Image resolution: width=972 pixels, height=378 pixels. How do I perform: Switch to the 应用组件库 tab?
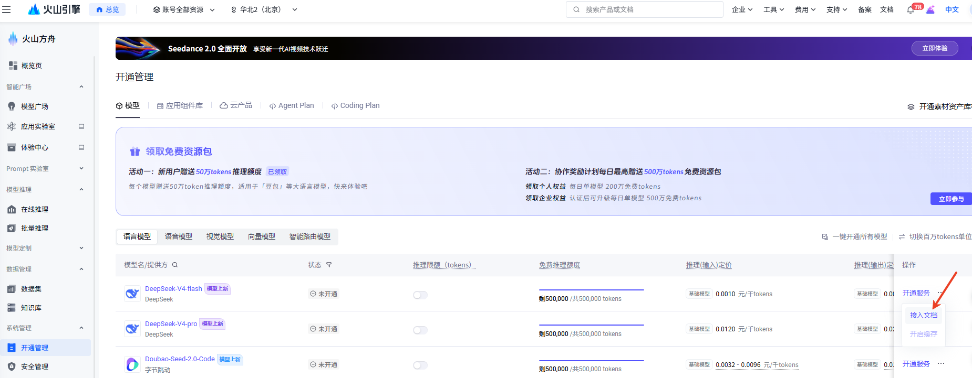pos(180,105)
